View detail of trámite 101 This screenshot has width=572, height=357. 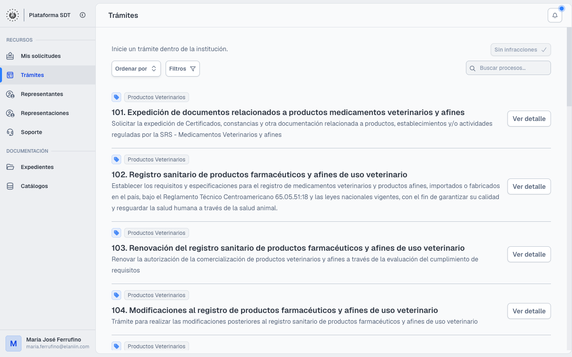(x=529, y=119)
